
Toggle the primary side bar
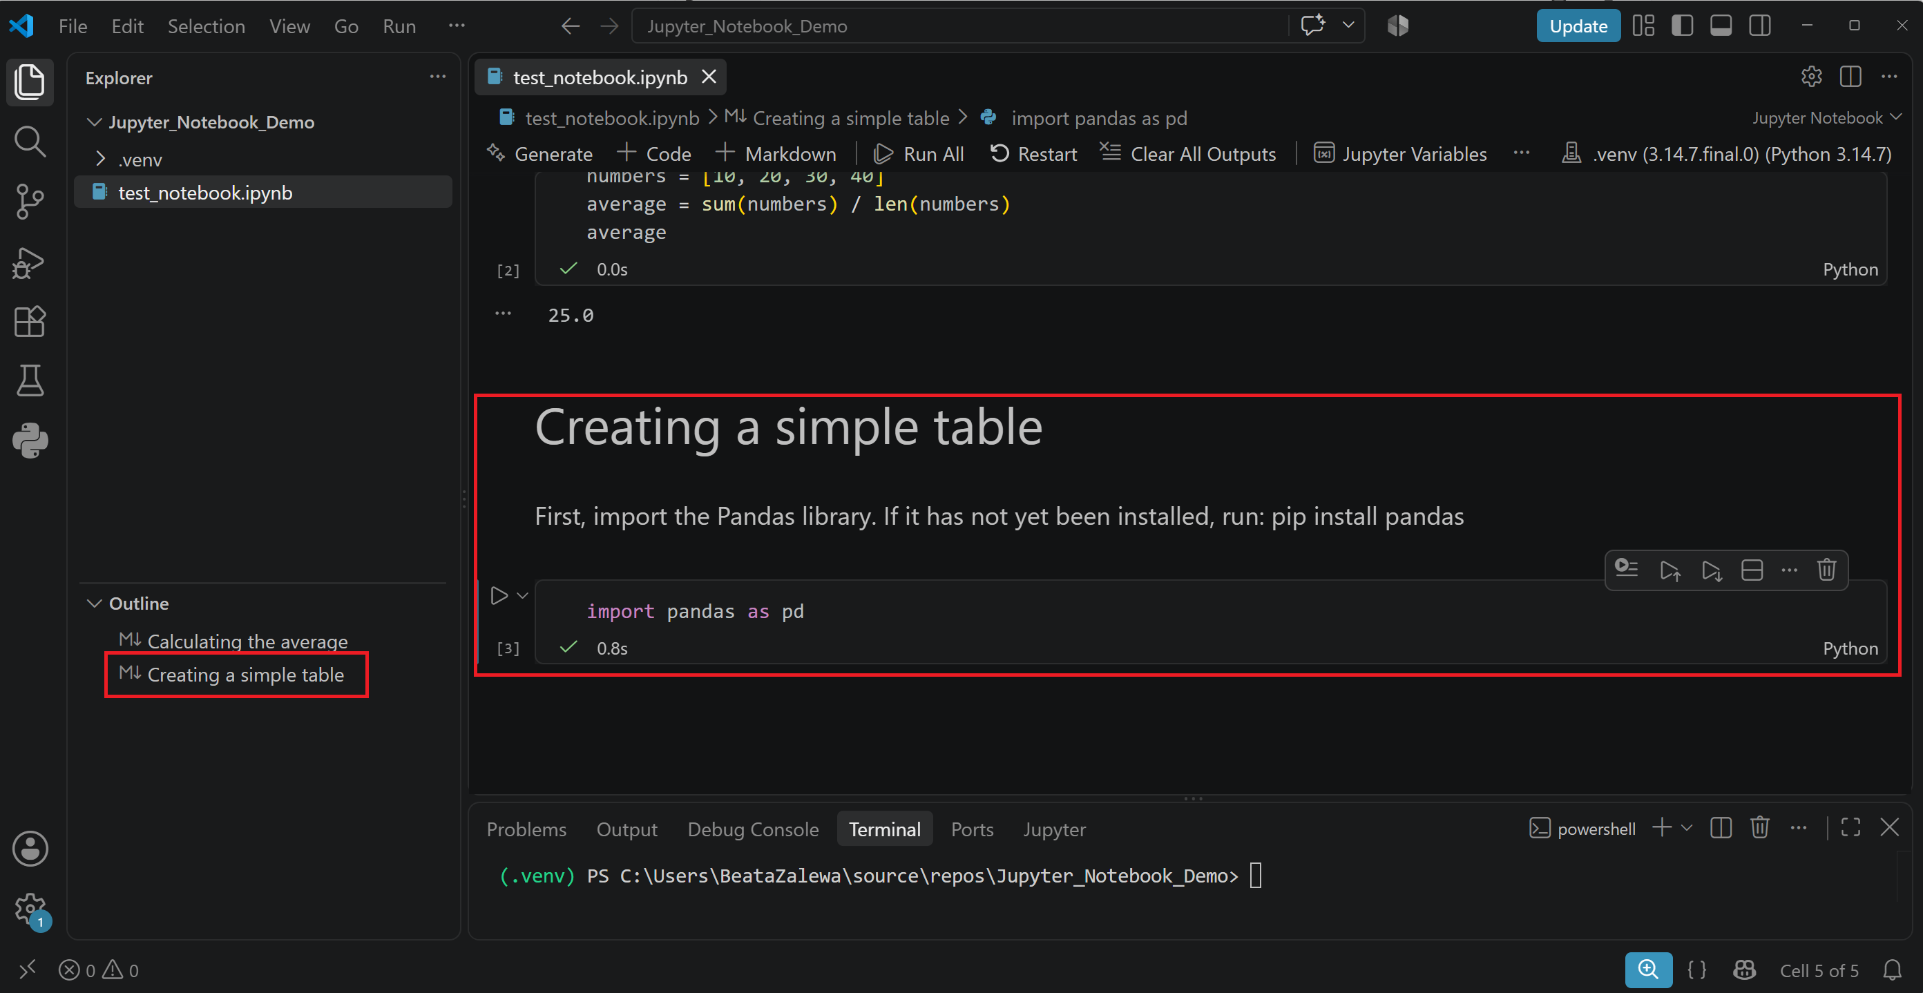[x=1682, y=26]
